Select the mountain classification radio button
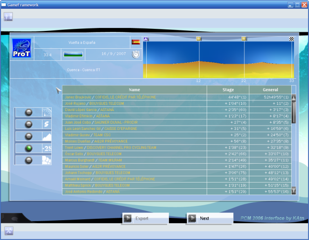This screenshot has width=309, height=240. pyautogui.click(x=29, y=137)
